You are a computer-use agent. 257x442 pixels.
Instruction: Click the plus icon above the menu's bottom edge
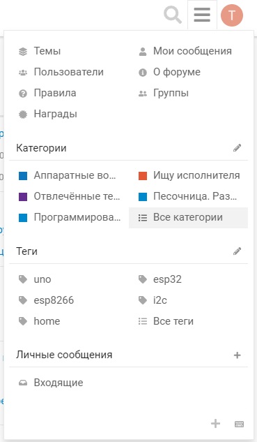[216, 424]
